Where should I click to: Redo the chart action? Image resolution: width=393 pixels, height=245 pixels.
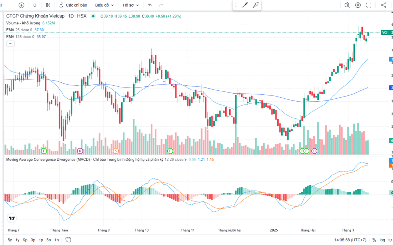click(161, 5)
